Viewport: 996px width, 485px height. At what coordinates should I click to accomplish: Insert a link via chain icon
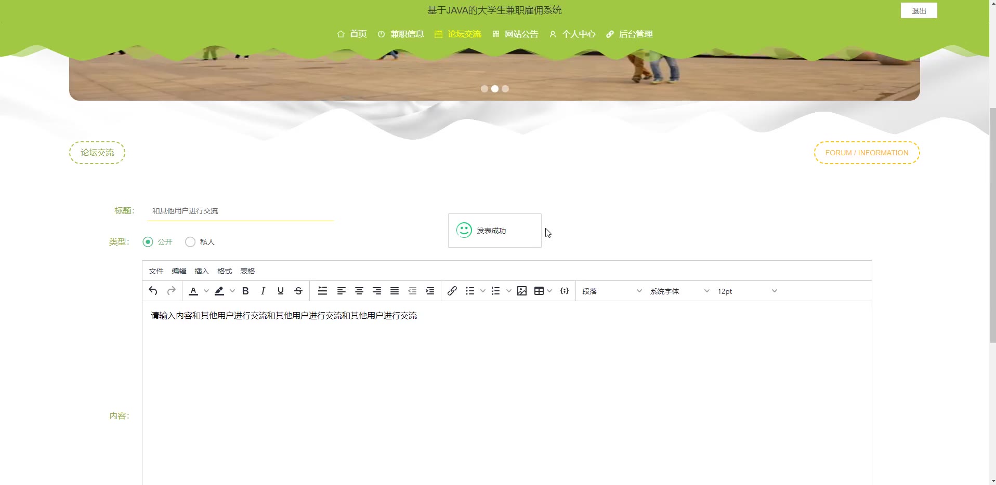click(452, 291)
